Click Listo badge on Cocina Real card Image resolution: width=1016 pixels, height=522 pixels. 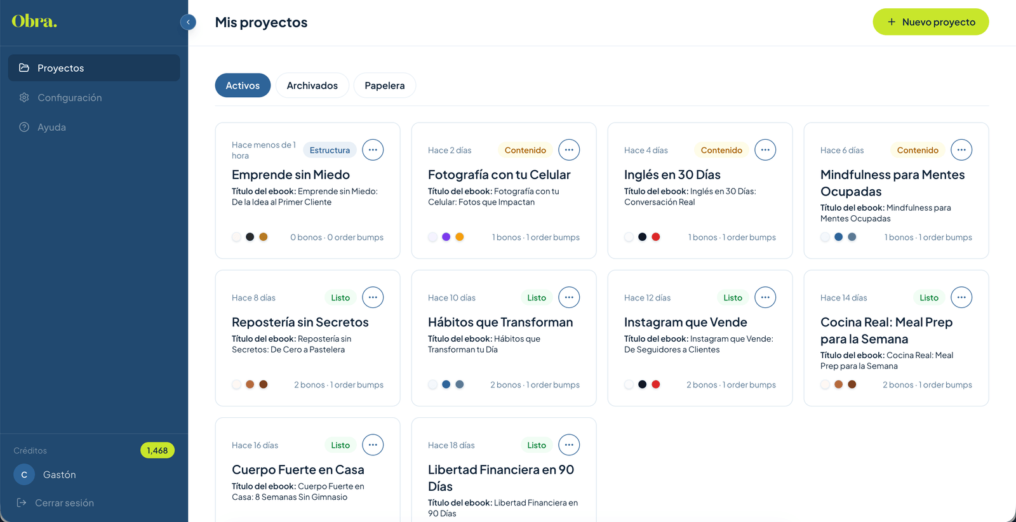[x=929, y=297]
